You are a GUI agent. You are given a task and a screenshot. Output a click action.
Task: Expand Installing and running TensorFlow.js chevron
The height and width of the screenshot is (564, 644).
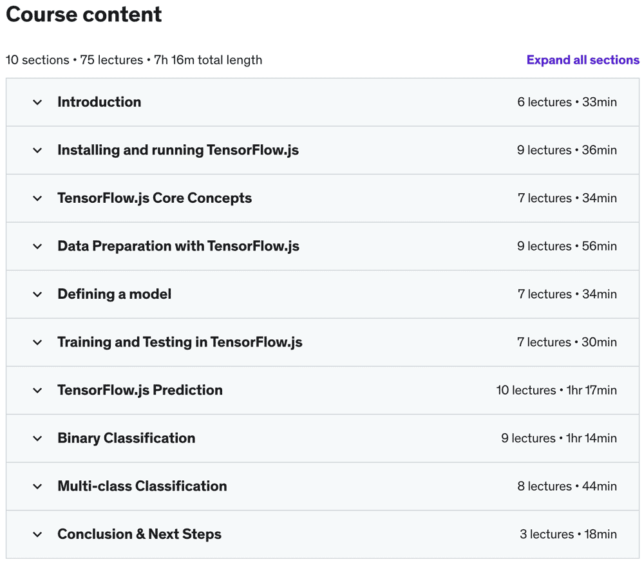point(37,150)
